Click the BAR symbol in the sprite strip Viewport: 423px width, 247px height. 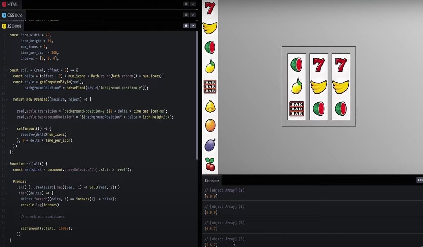click(210, 86)
